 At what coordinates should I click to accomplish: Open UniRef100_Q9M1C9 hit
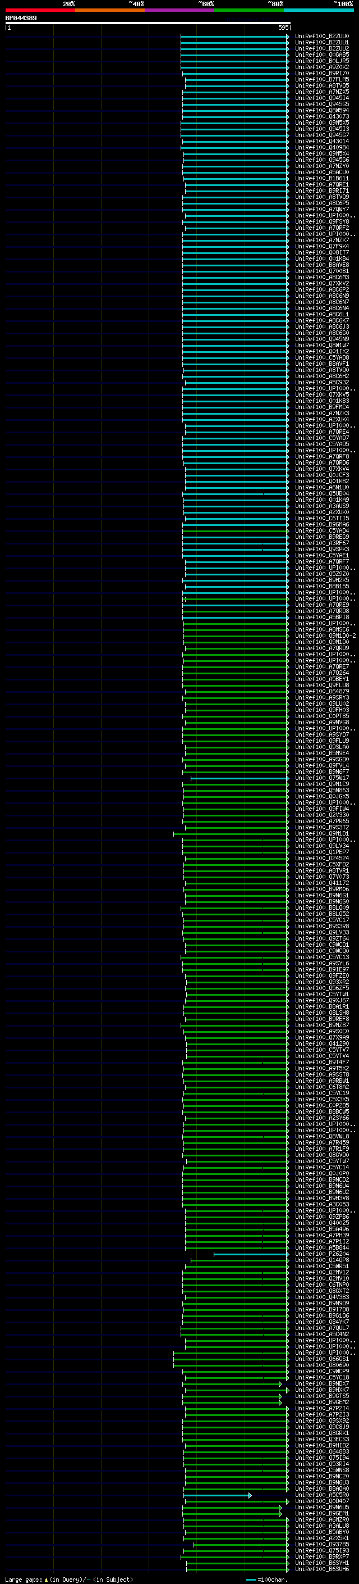(321, 784)
